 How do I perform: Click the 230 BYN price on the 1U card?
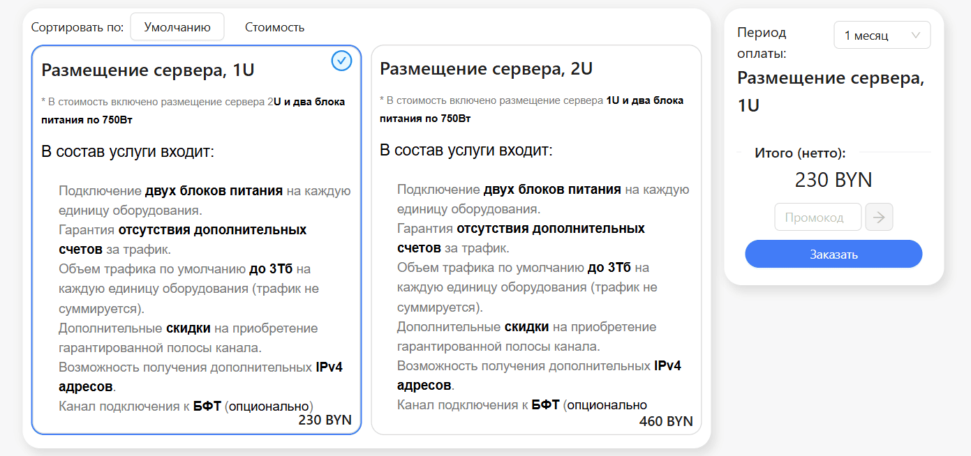pos(325,420)
